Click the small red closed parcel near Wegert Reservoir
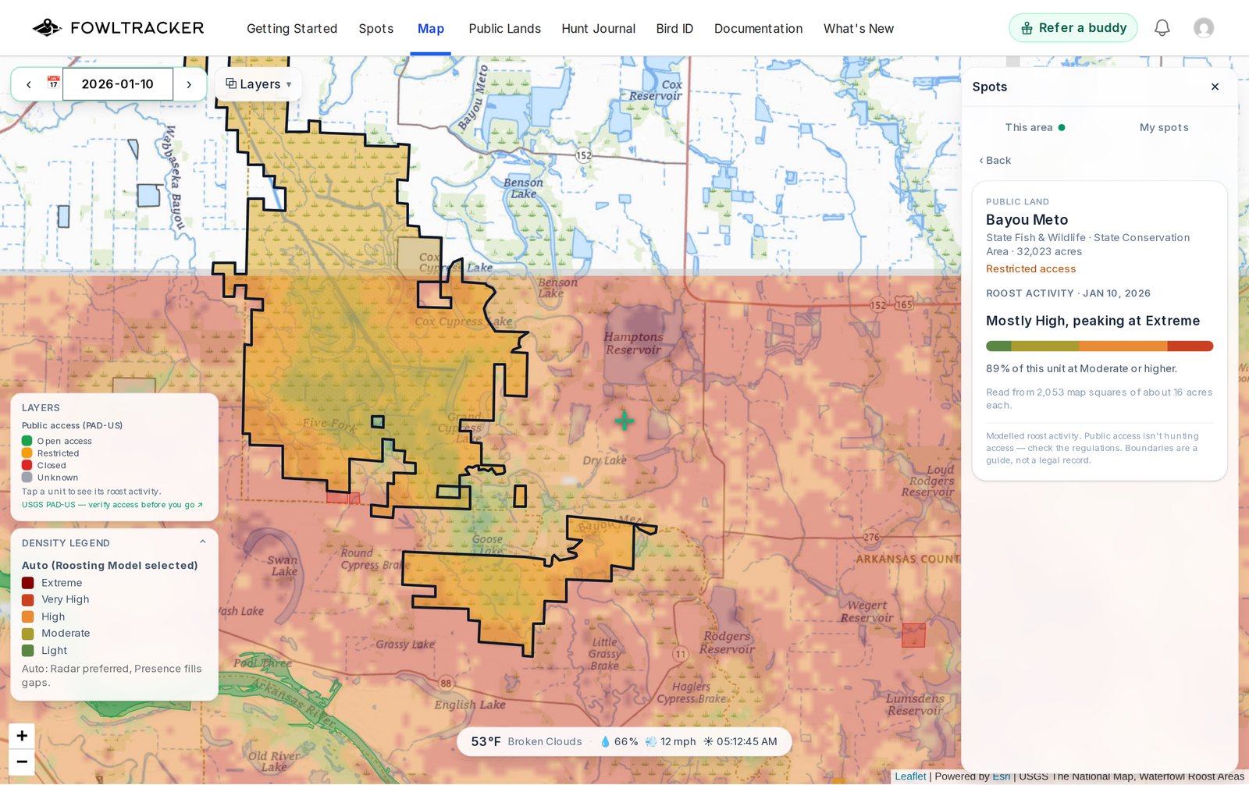 pyautogui.click(x=913, y=635)
